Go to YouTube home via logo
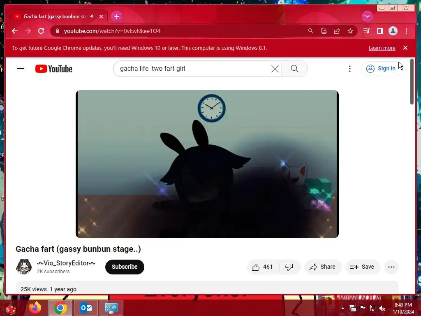The width and height of the screenshot is (421, 316). click(x=54, y=69)
